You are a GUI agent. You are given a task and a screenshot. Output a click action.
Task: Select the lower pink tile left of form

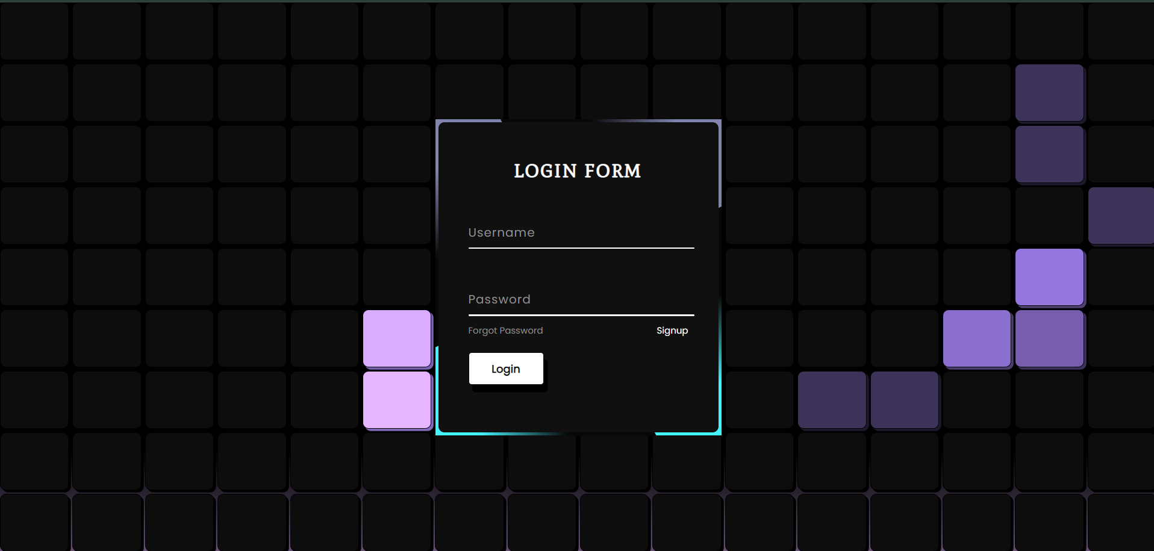coord(397,399)
